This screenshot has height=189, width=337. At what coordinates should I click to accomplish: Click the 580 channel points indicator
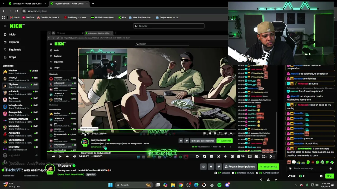(292, 176)
